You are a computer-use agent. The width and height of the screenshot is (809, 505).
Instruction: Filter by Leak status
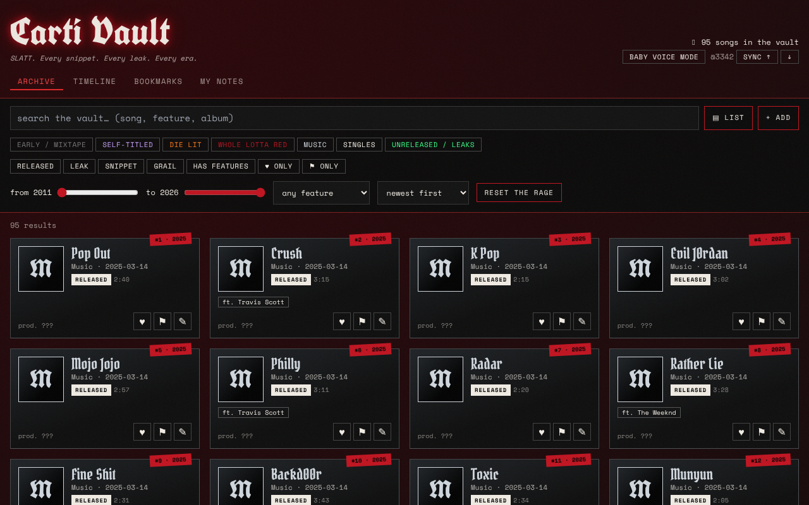[79, 166]
